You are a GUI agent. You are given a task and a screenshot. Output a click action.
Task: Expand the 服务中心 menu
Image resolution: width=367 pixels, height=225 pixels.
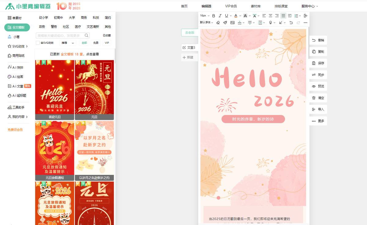coord(310,6)
